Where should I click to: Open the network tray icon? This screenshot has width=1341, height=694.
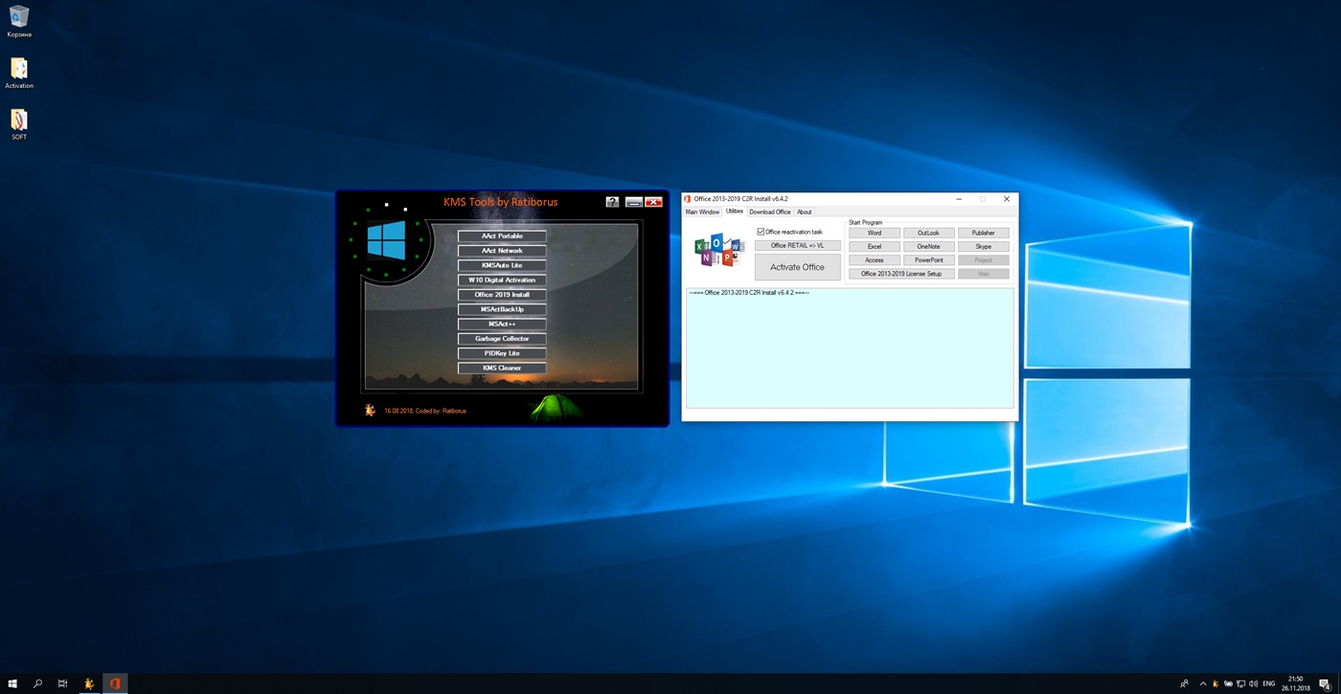point(1240,683)
